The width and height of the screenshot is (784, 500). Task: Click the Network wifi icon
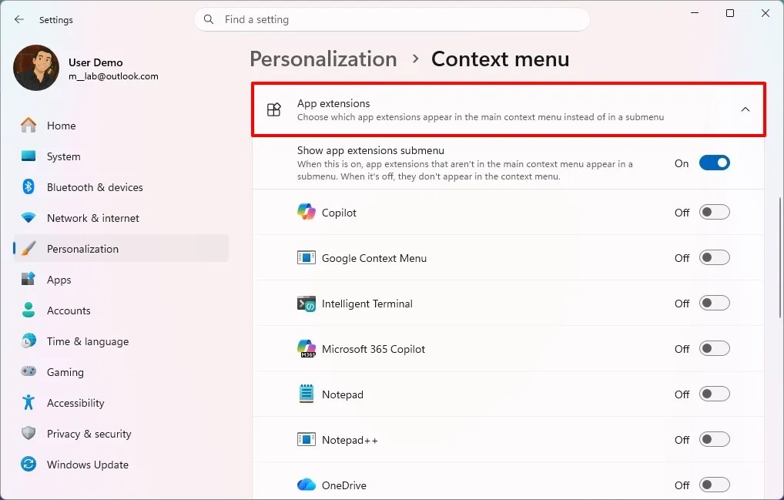click(28, 218)
